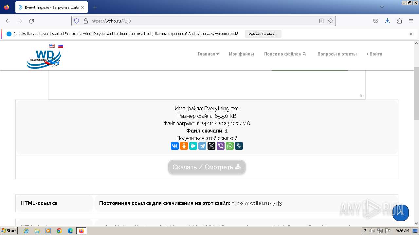Save page to Pocket
Viewport: 419px width, 235px height.
pyautogui.click(x=376, y=21)
